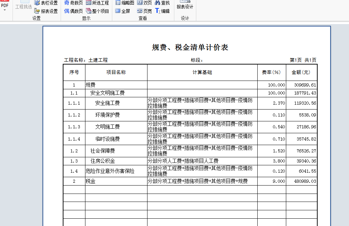Toggle 偶数页 even pages display
Viewport: 349px width, 226px height.
click(73, 10)
